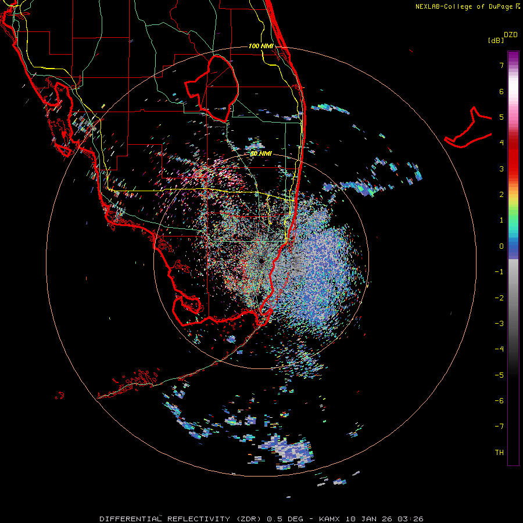Viewport: 523px width, 523px height.
Task: Click the 4 value on the color scale
Action: click(501, 143)
